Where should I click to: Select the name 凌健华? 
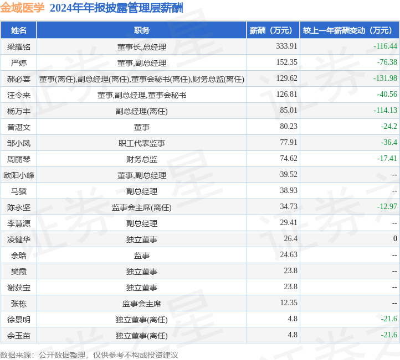click(x=19, y=239)
